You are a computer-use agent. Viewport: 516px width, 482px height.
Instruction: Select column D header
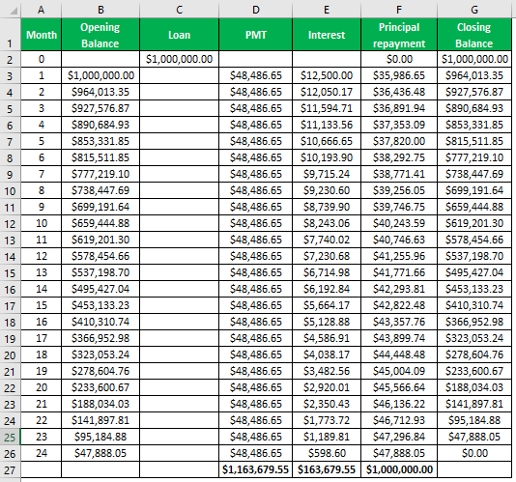256,10
